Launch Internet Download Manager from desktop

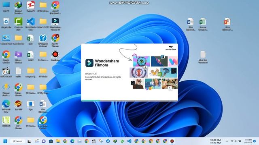pos(18,7)
